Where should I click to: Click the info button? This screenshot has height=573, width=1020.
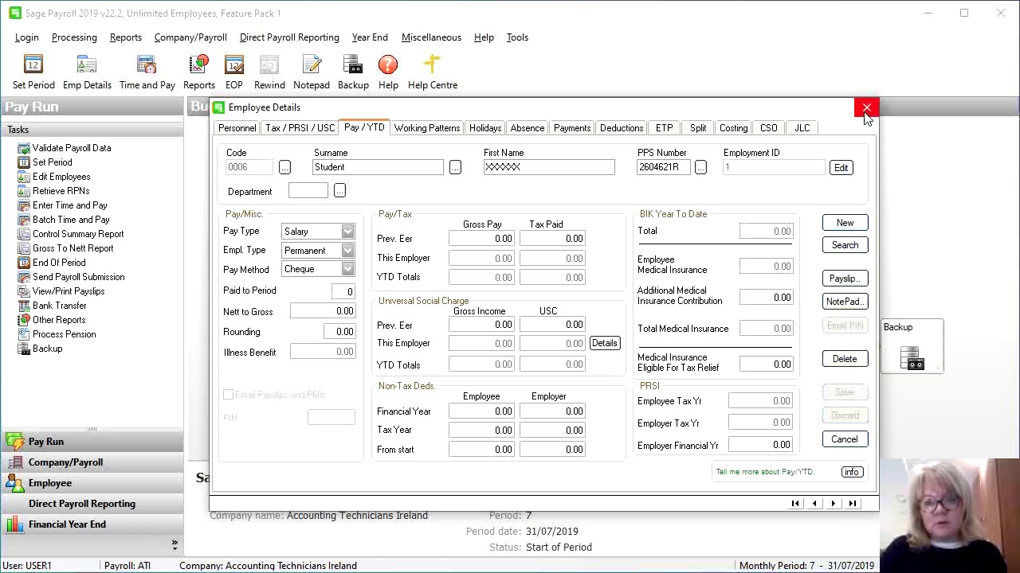click(851, 473)
